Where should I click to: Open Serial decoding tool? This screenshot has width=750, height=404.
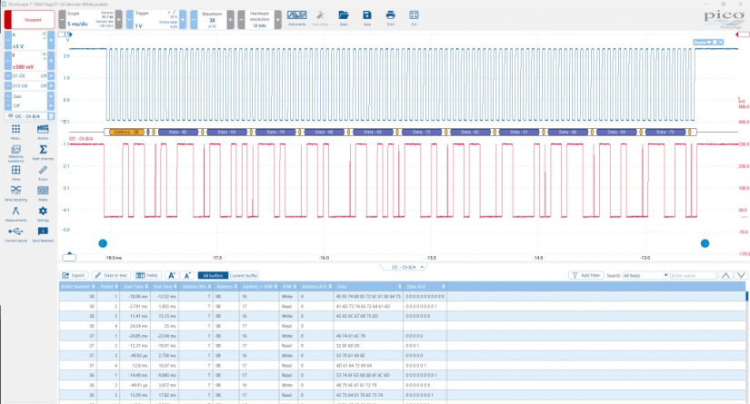pos(15,193)
